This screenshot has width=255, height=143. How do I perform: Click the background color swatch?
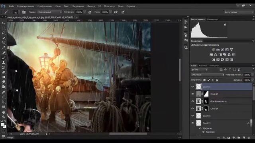click(x=5, y=127)
